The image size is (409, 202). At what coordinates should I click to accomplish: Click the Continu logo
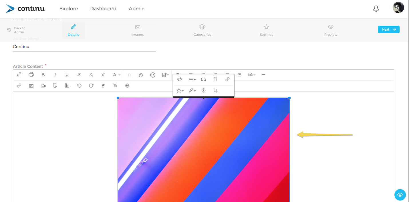[x=25, y=9]
